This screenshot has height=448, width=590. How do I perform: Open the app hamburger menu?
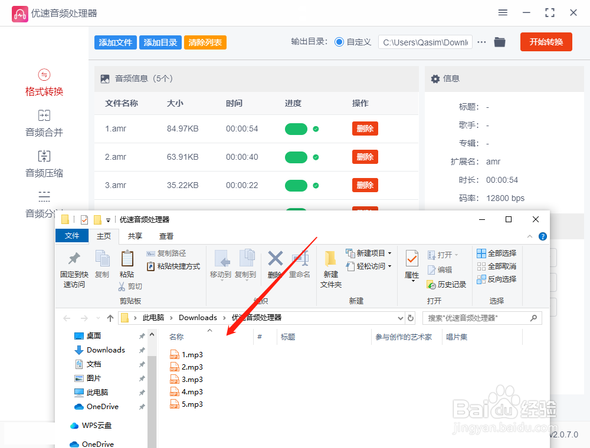[503, 12]
